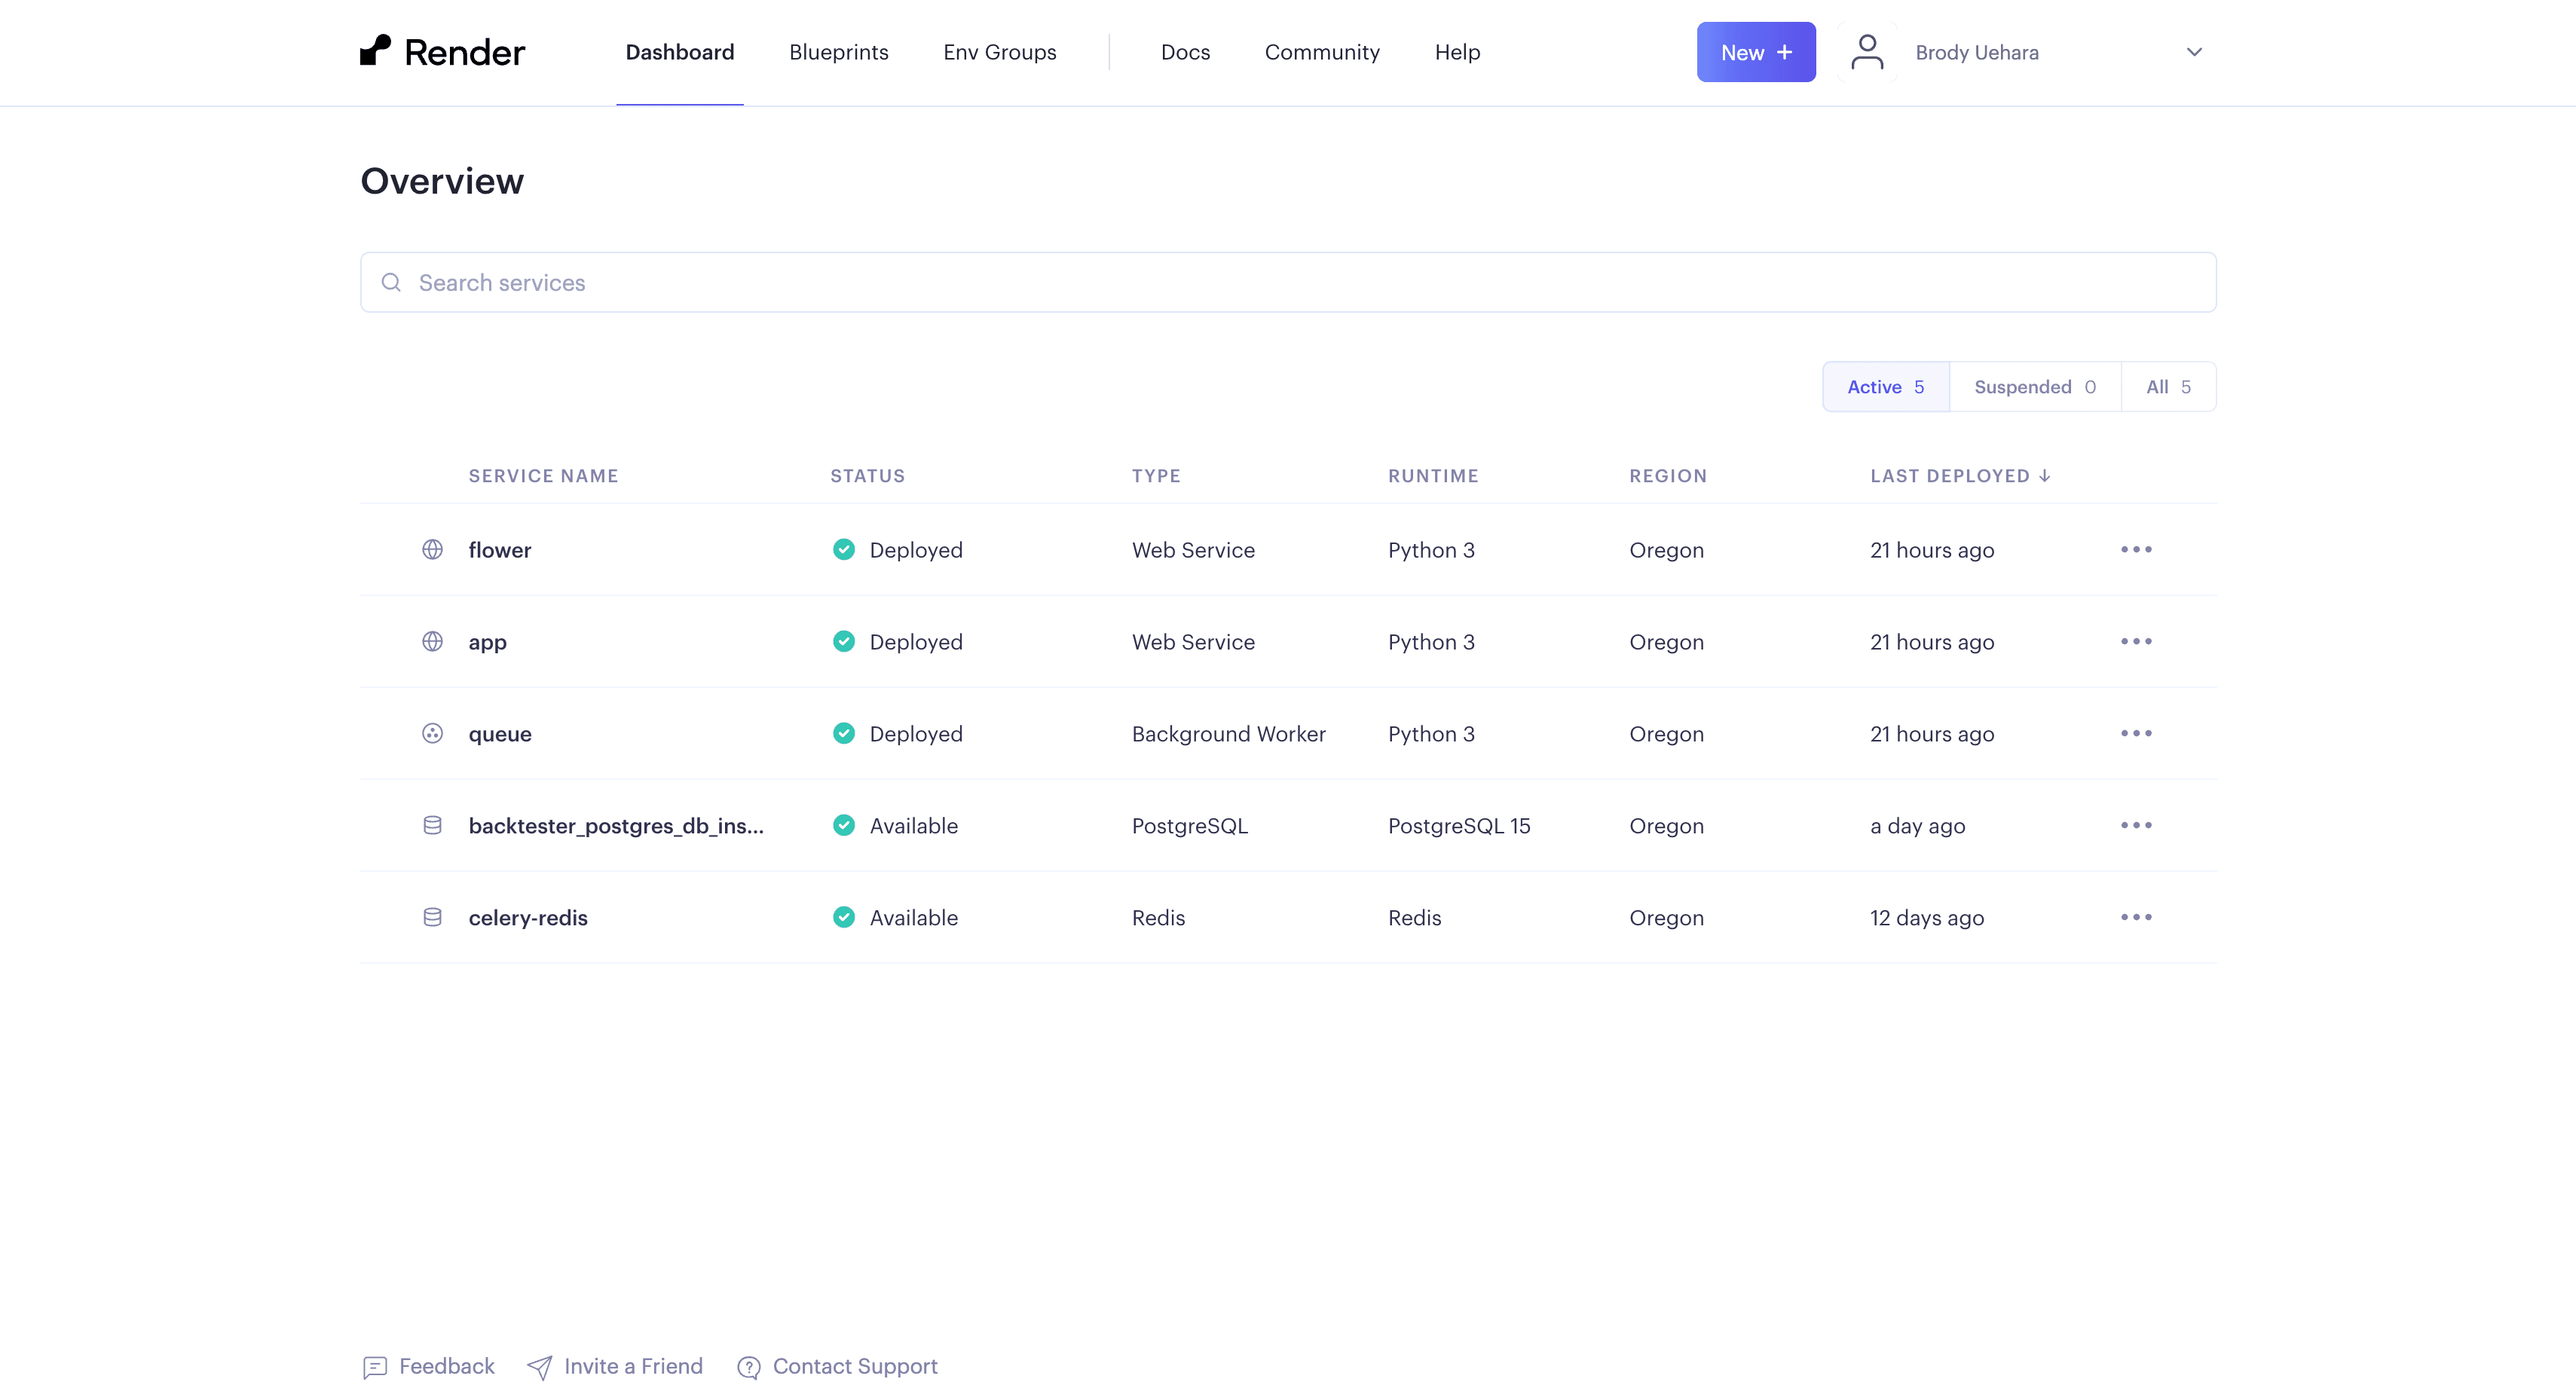This screenshot has height=1394, width=2576.
Task: Open the Env Groups tab
Action: click(999, 52)
